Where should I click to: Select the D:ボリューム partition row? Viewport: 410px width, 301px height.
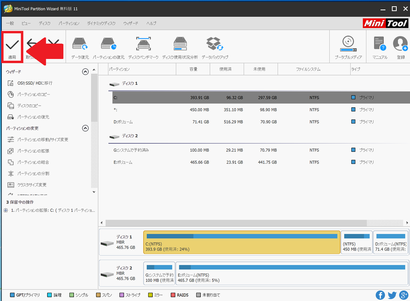(x=261, y=122)
